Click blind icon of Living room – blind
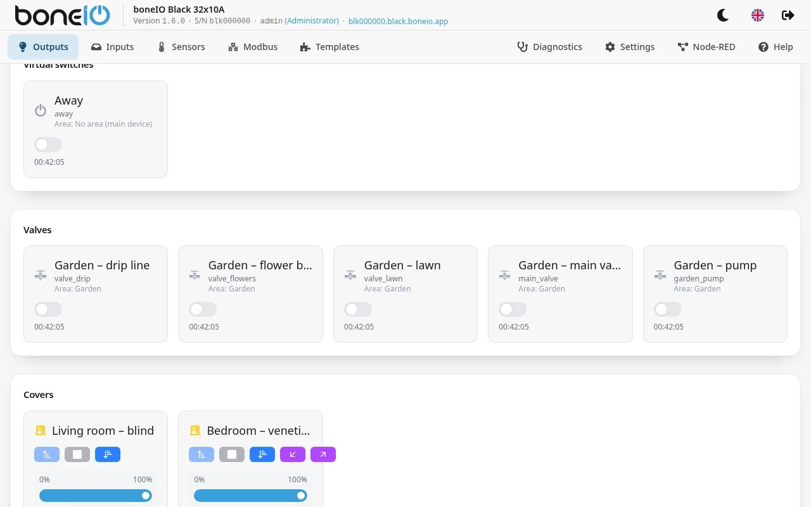 click(41, 430)
